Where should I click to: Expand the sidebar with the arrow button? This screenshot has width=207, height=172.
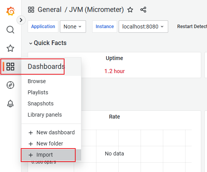(x=21, y=20)
